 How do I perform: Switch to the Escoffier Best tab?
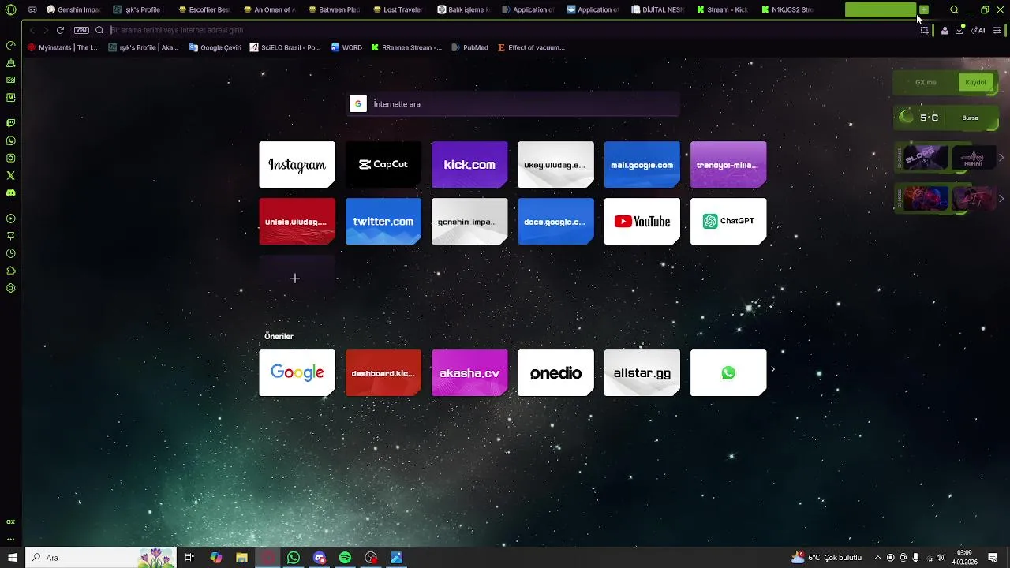204,10
